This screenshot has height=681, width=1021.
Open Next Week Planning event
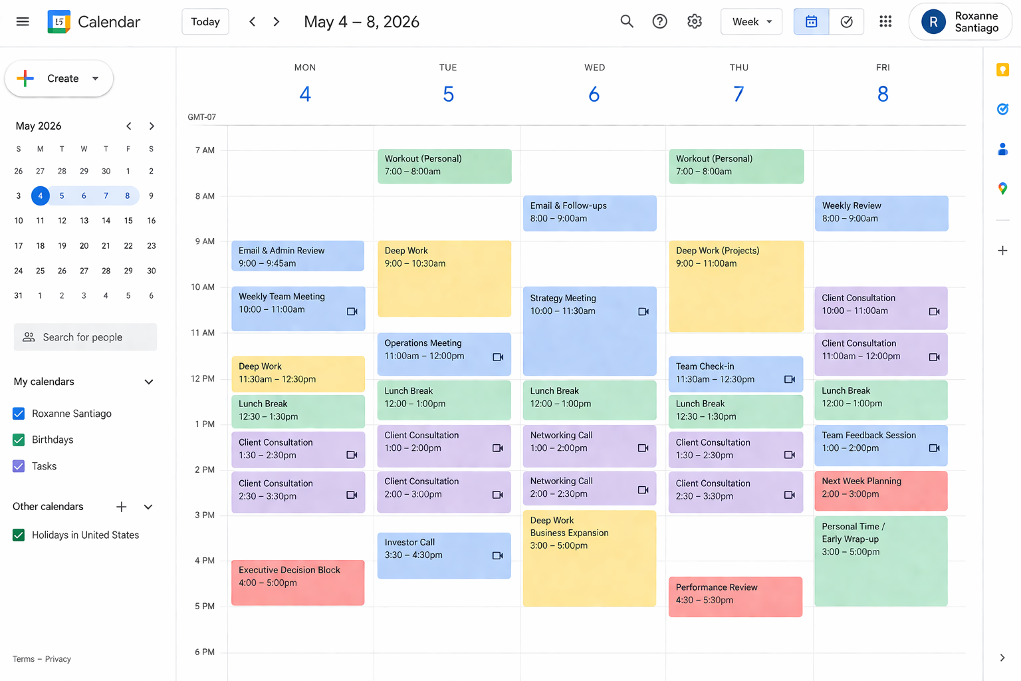pyautogui.click(x=881, y=491)
